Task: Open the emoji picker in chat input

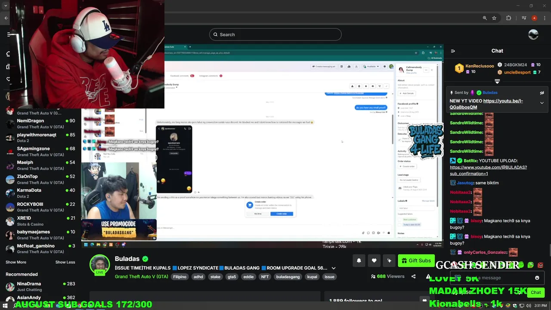Action: click(537, 278)
